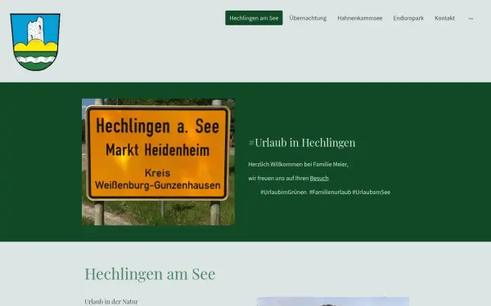Screen dimensions: 491x306
Task: Click the 'Urlaub in der Natur' subheading
Action: (x=111, y=302)
